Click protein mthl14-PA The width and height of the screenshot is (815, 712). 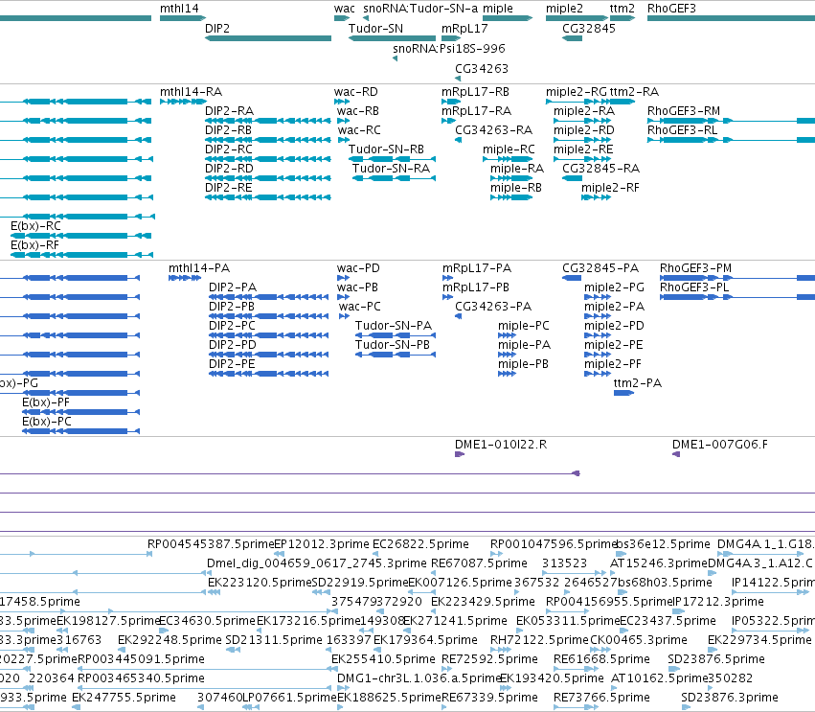coord(198,268)
